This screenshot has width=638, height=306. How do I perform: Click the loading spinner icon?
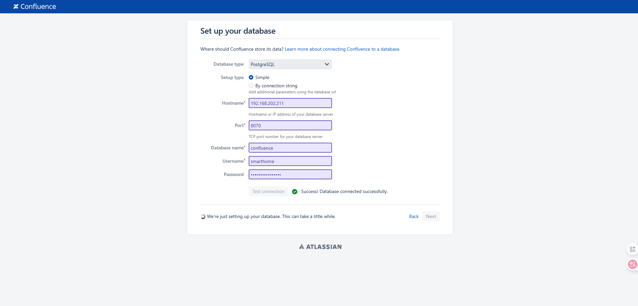coord(203,217)
